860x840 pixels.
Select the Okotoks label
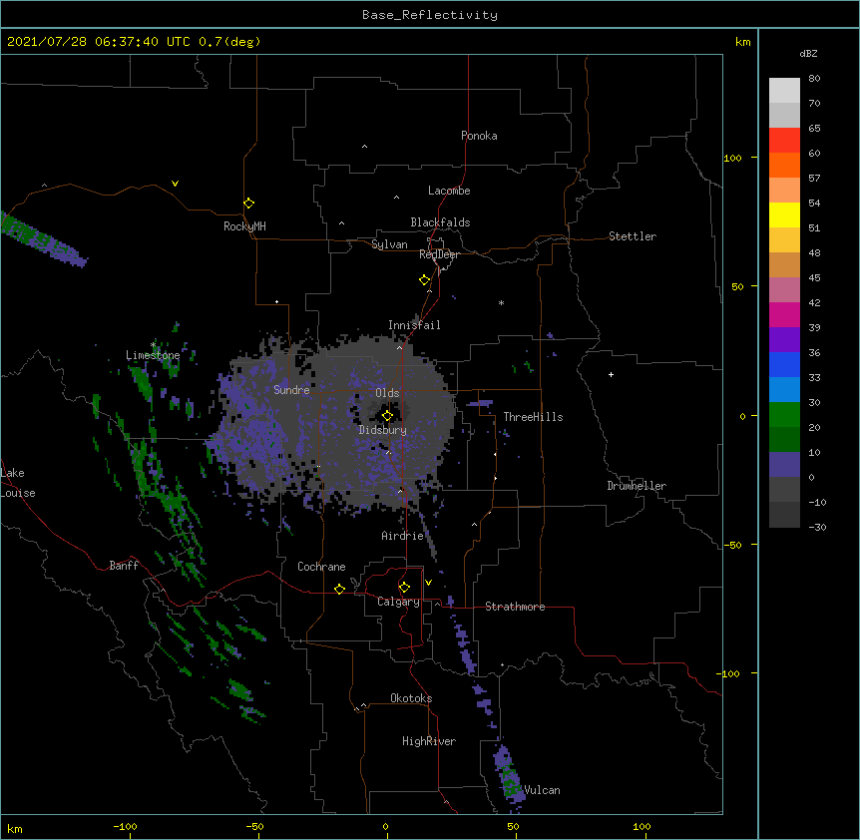[x=411, y=698]
